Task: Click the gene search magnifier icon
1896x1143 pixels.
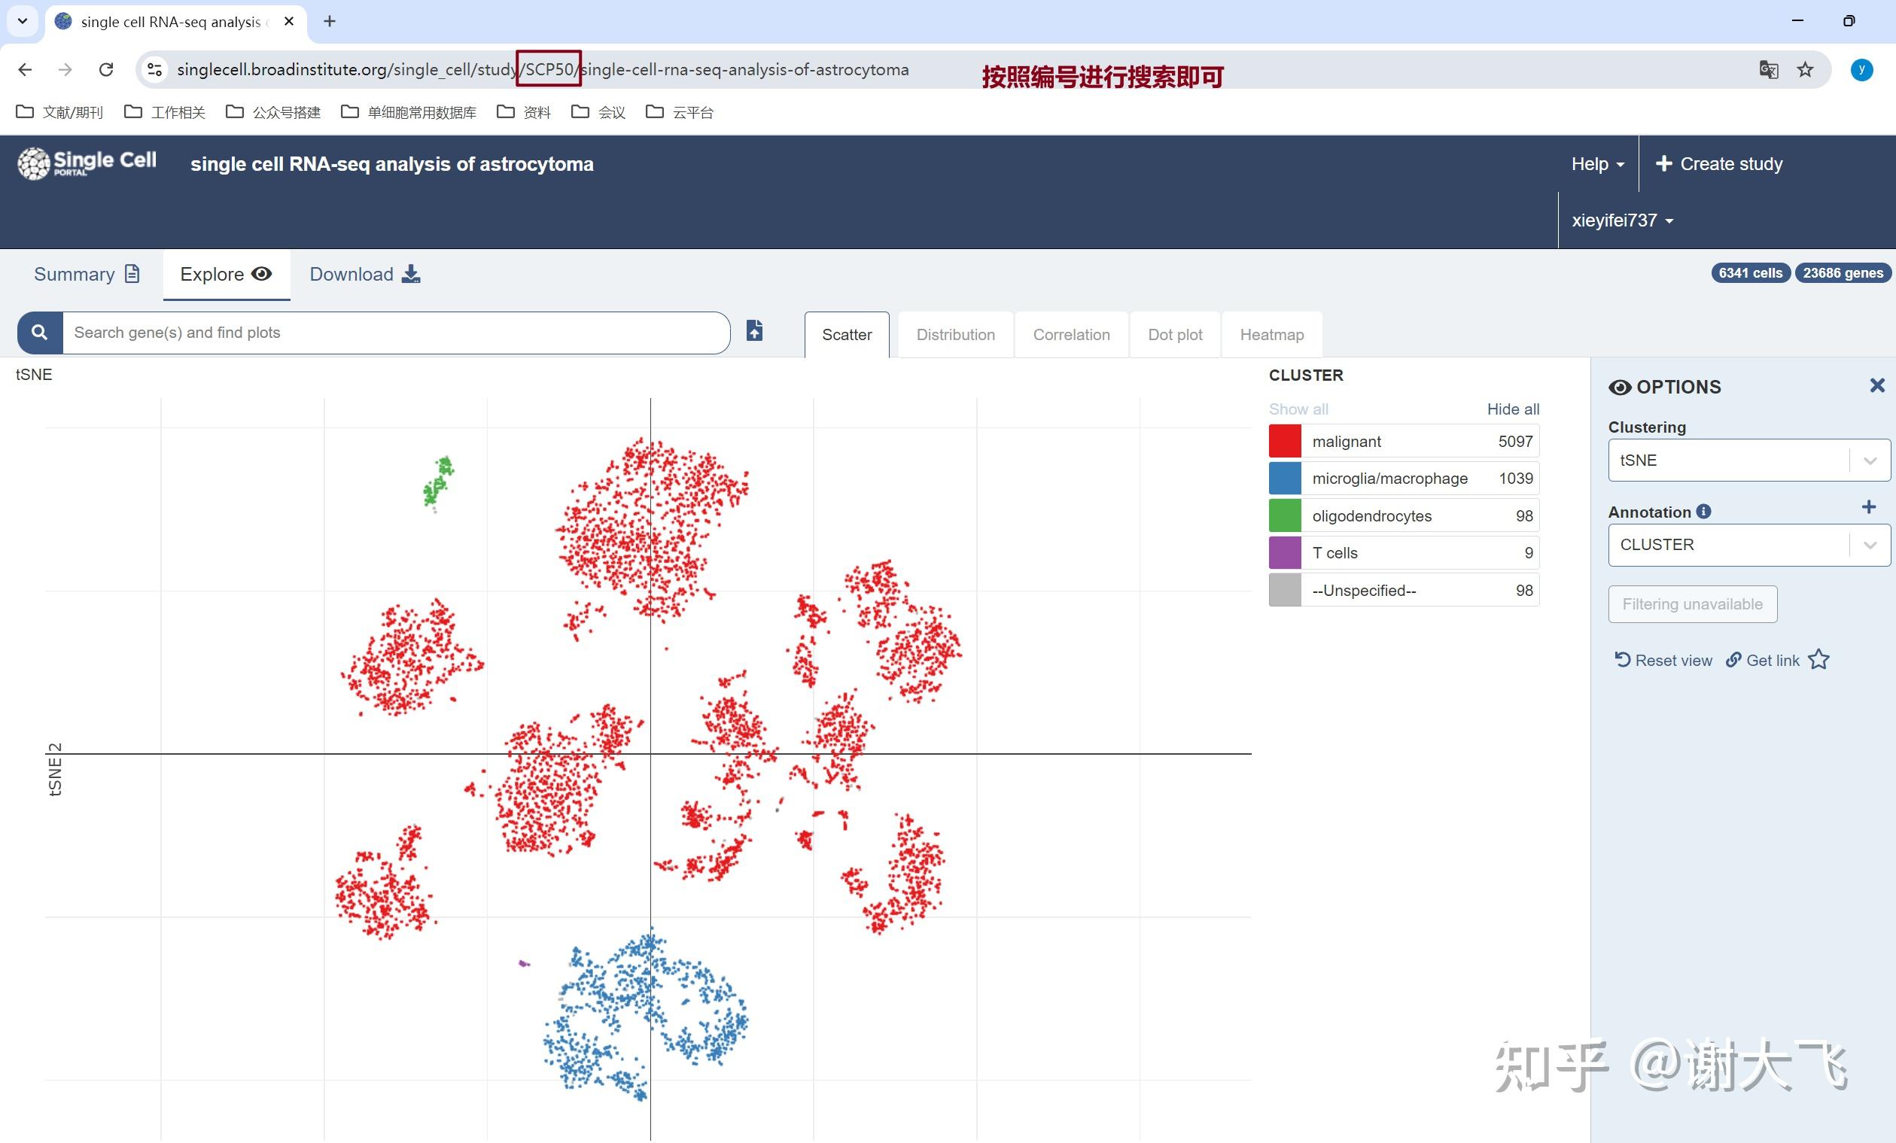Action: 40,333
